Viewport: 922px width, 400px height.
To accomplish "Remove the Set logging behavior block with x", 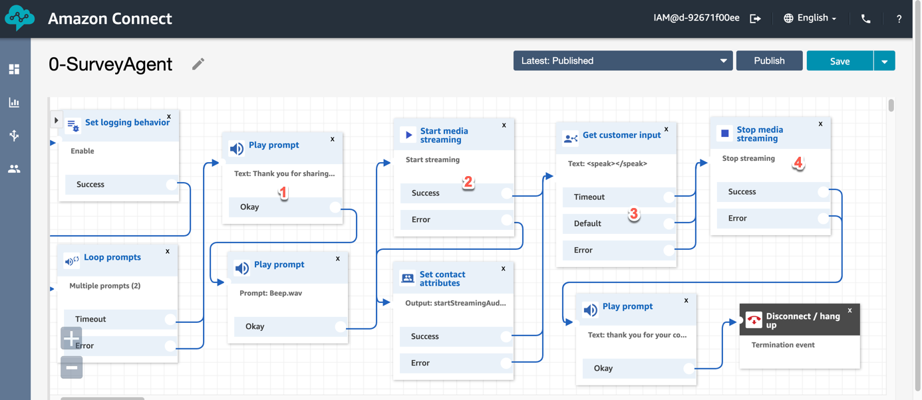I will click(169, 116).
